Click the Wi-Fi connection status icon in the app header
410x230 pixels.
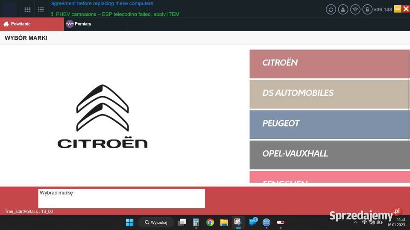355,10
